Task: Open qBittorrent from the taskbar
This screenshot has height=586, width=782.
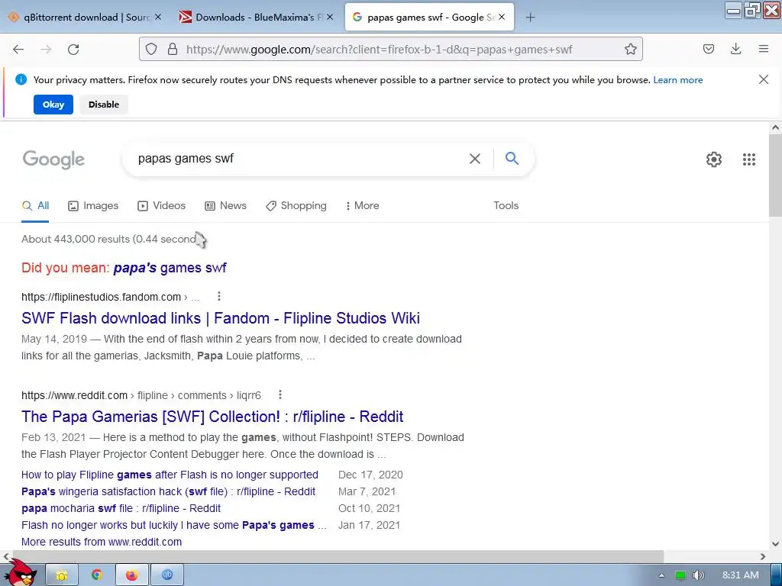Action: click(x=167, y=575)
